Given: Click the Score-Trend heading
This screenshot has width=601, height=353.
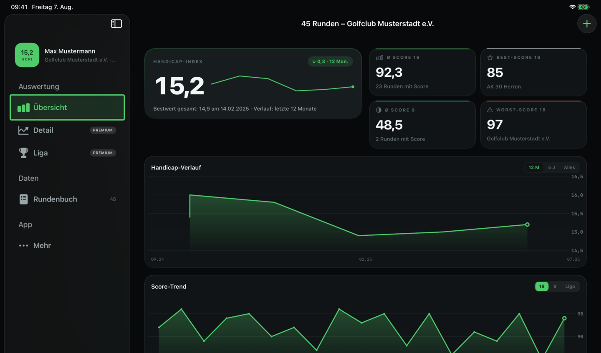Looking at the screenshot, I should click(169, 287).
